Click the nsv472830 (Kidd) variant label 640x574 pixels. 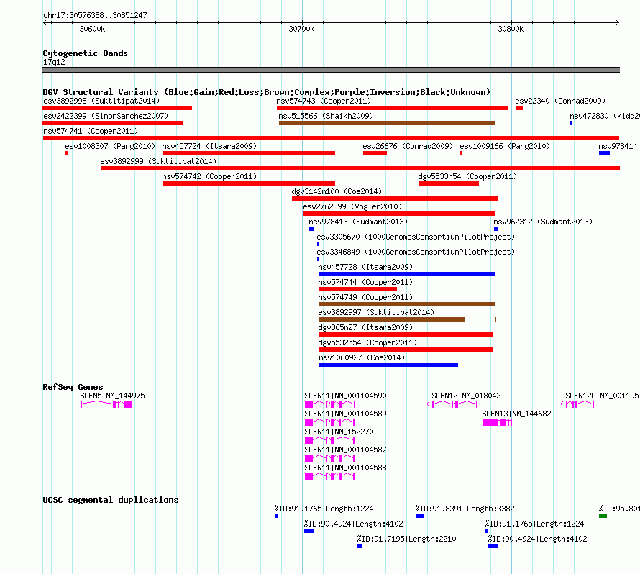coord(605,116)
